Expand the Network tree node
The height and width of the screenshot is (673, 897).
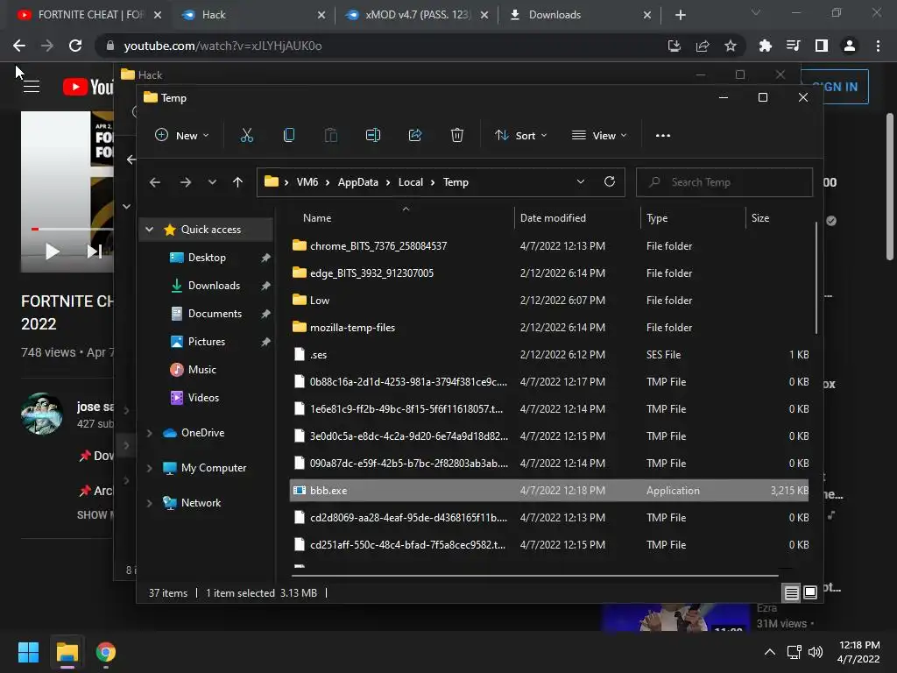(149, 503)
